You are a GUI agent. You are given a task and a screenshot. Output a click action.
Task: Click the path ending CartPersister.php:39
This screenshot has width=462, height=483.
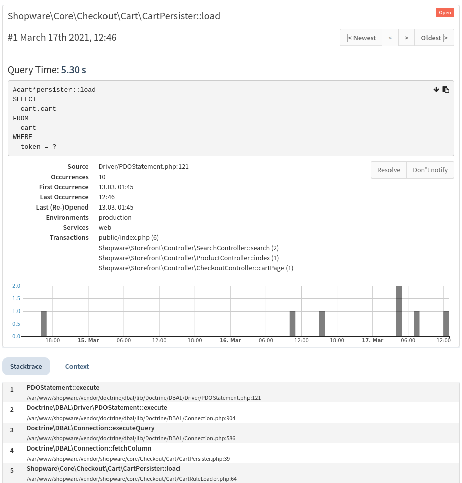[128, 459]
